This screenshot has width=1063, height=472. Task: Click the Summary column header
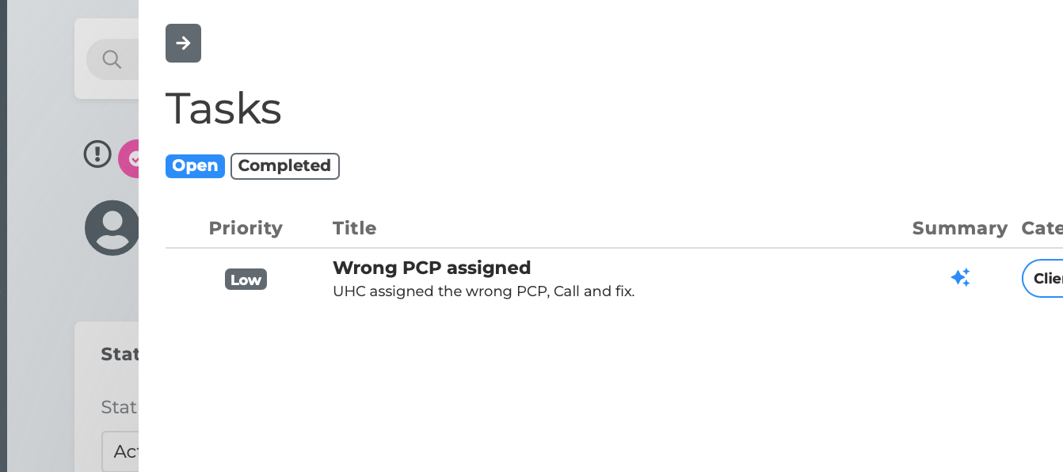click(x=959, y=228)
